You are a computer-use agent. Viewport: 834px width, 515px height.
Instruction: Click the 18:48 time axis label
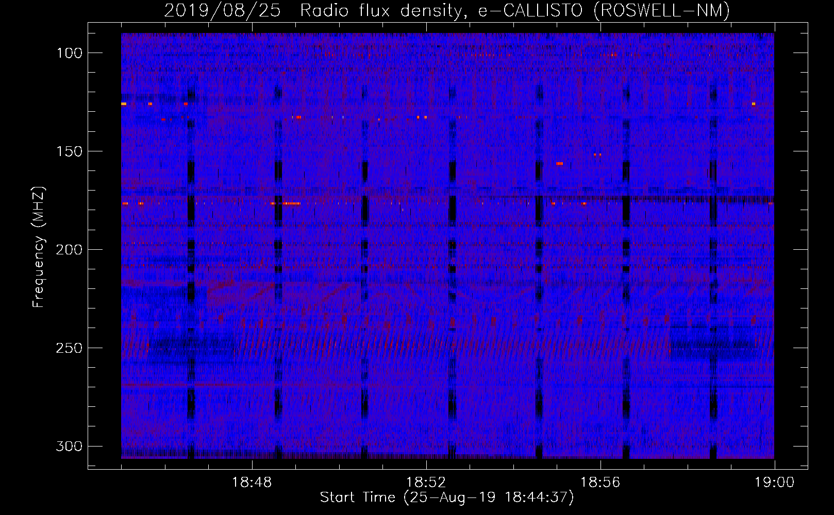252,483
